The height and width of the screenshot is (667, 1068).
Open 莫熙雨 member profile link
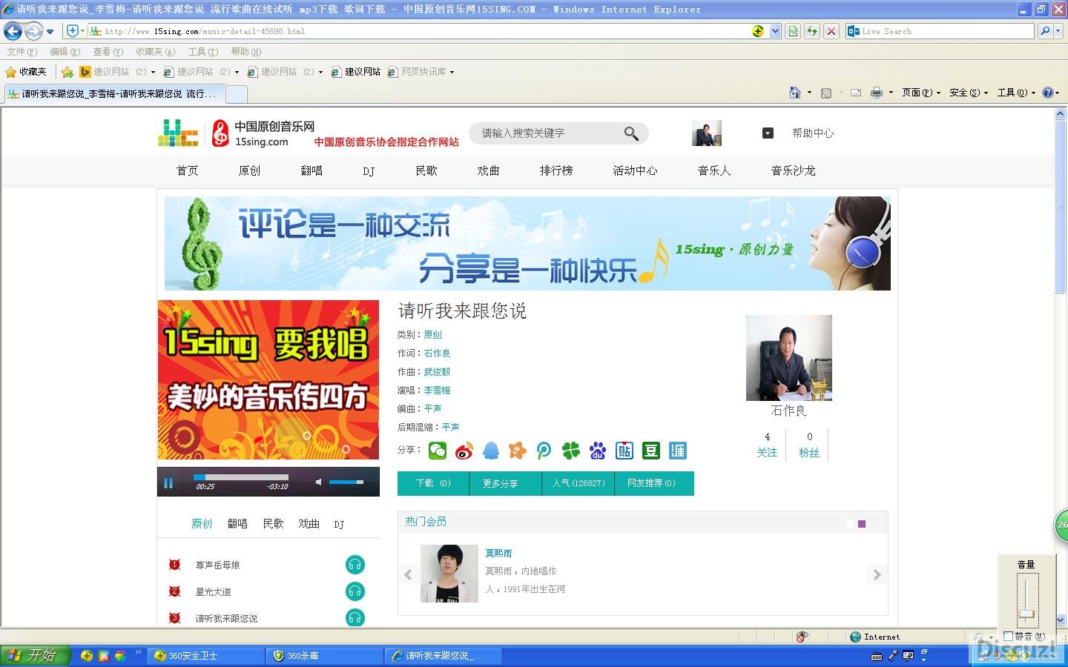tap(498, 554)
